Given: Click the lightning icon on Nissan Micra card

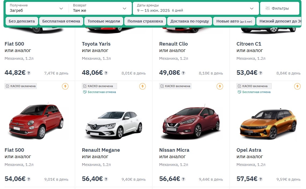Looking at the screenshot, I should tap(220, 86).
